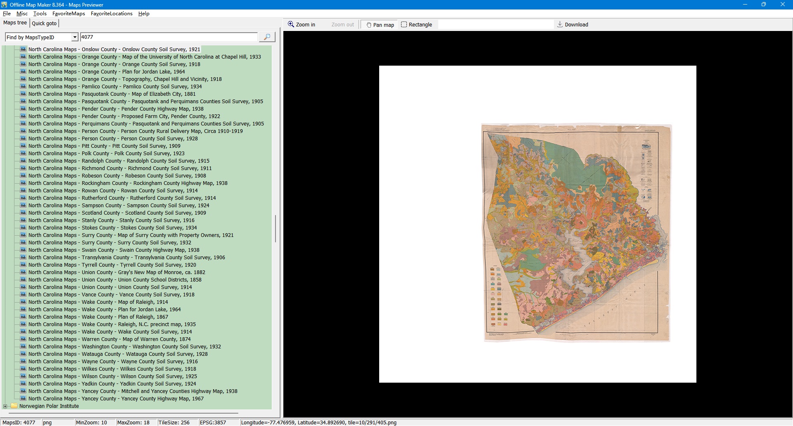Switch to the Quick goto tab
This screenshot has height=426, width=793.
click(x=44, y=24)
